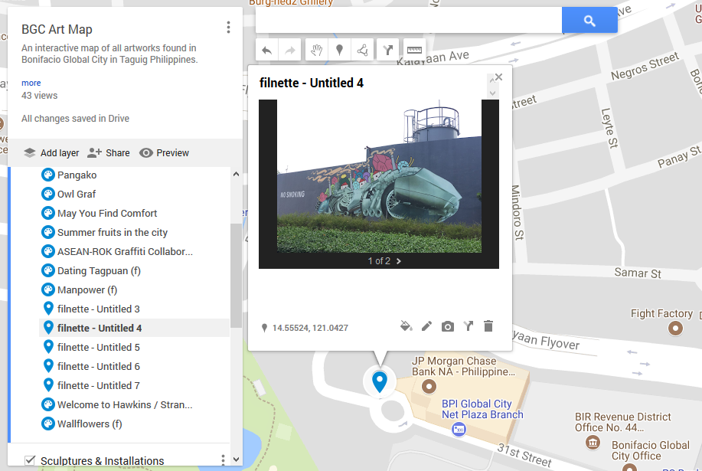Select the Add marker tool

339,50
